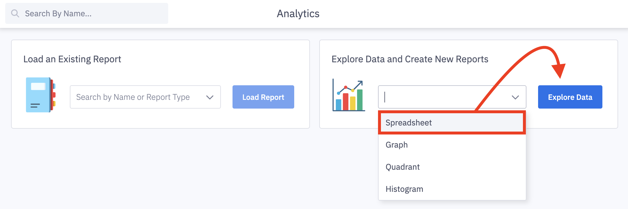The image size is (628, 209).
Task: Click the Explore Data button
Action: click(x=570, y=97)
